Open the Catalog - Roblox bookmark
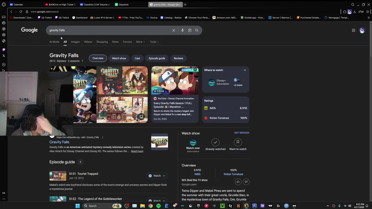The image size is (372, 209). point(171,18)
